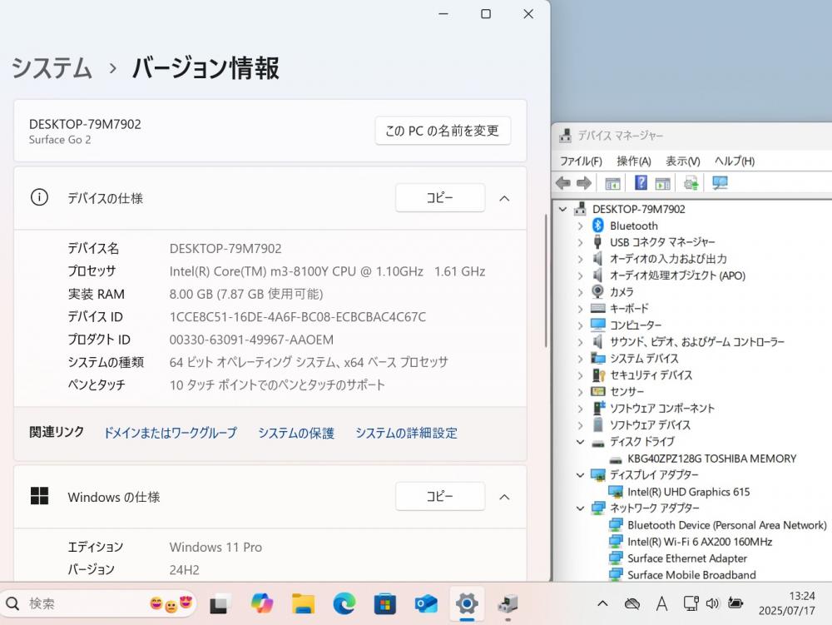Open the ヘルプ(H) menu
This screenshot has height=625, width=832.
(735, 161)
